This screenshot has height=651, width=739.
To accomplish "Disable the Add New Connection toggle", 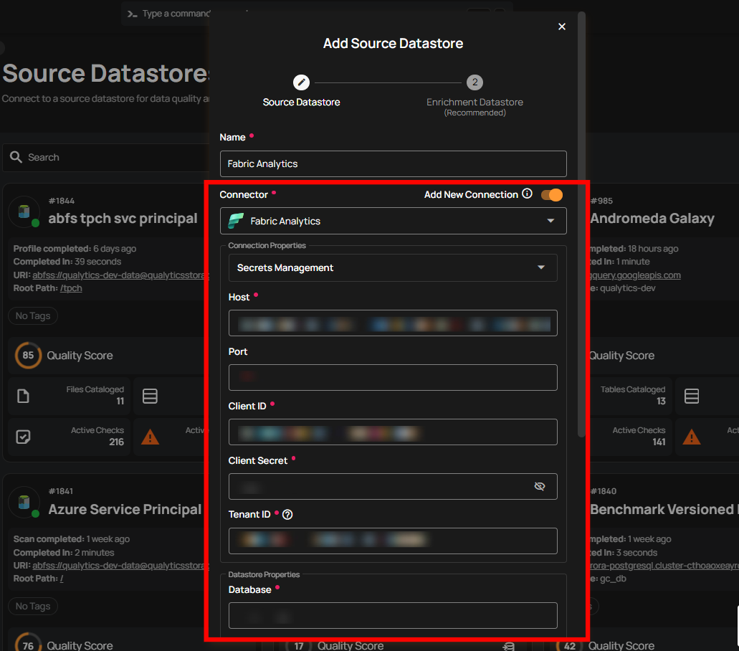I will [551, 194].
